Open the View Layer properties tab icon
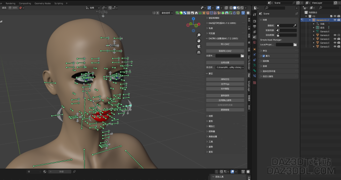 255,32
